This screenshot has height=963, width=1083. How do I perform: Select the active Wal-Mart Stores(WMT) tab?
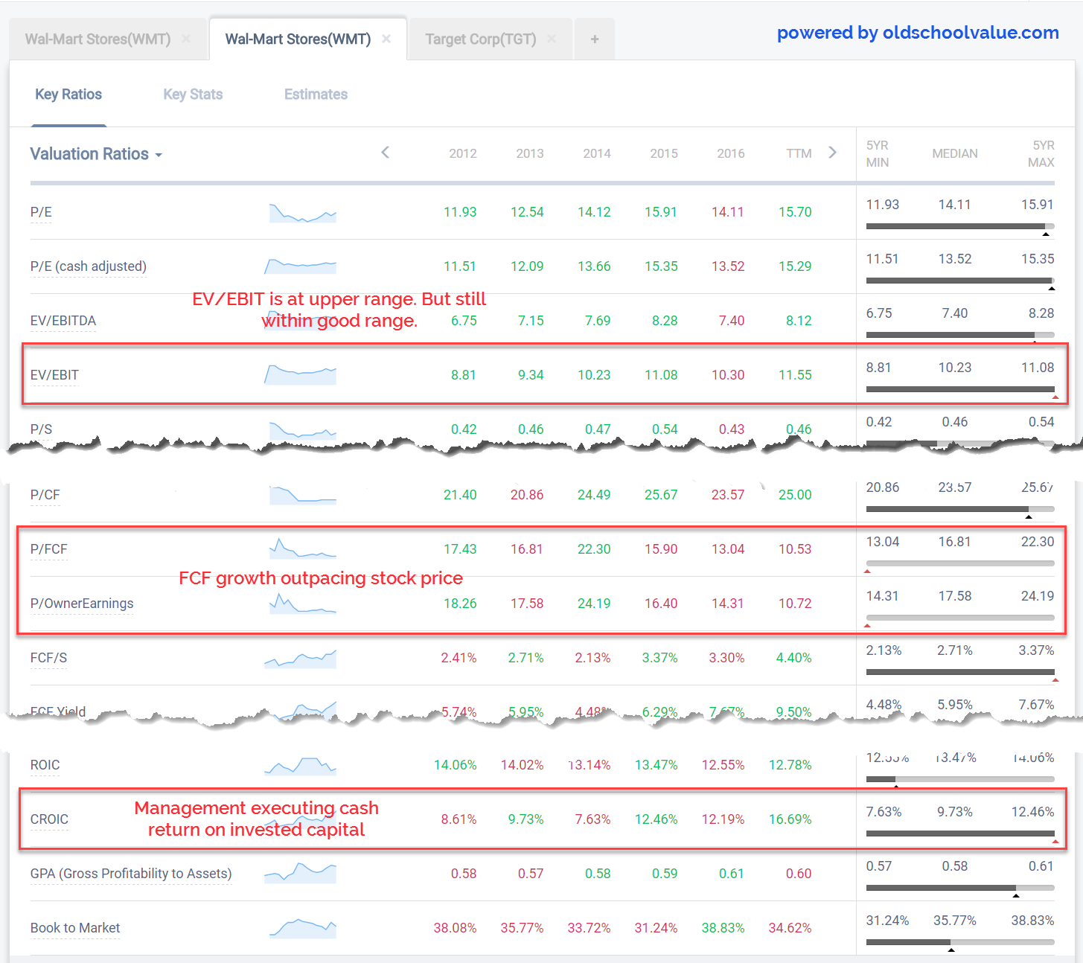tap(298, 39)
